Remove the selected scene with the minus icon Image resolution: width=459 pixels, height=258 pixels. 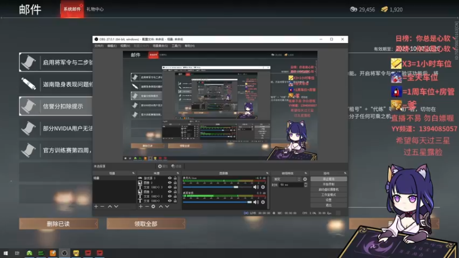(x=103, y=206)
